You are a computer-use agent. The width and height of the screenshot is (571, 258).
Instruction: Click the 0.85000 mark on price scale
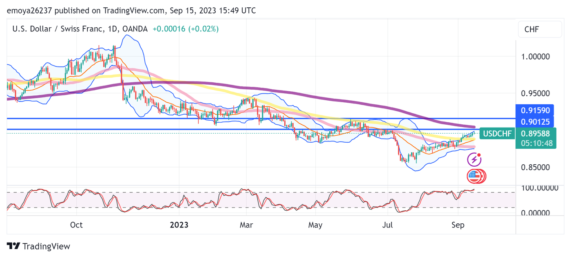[x=536, y=167]
